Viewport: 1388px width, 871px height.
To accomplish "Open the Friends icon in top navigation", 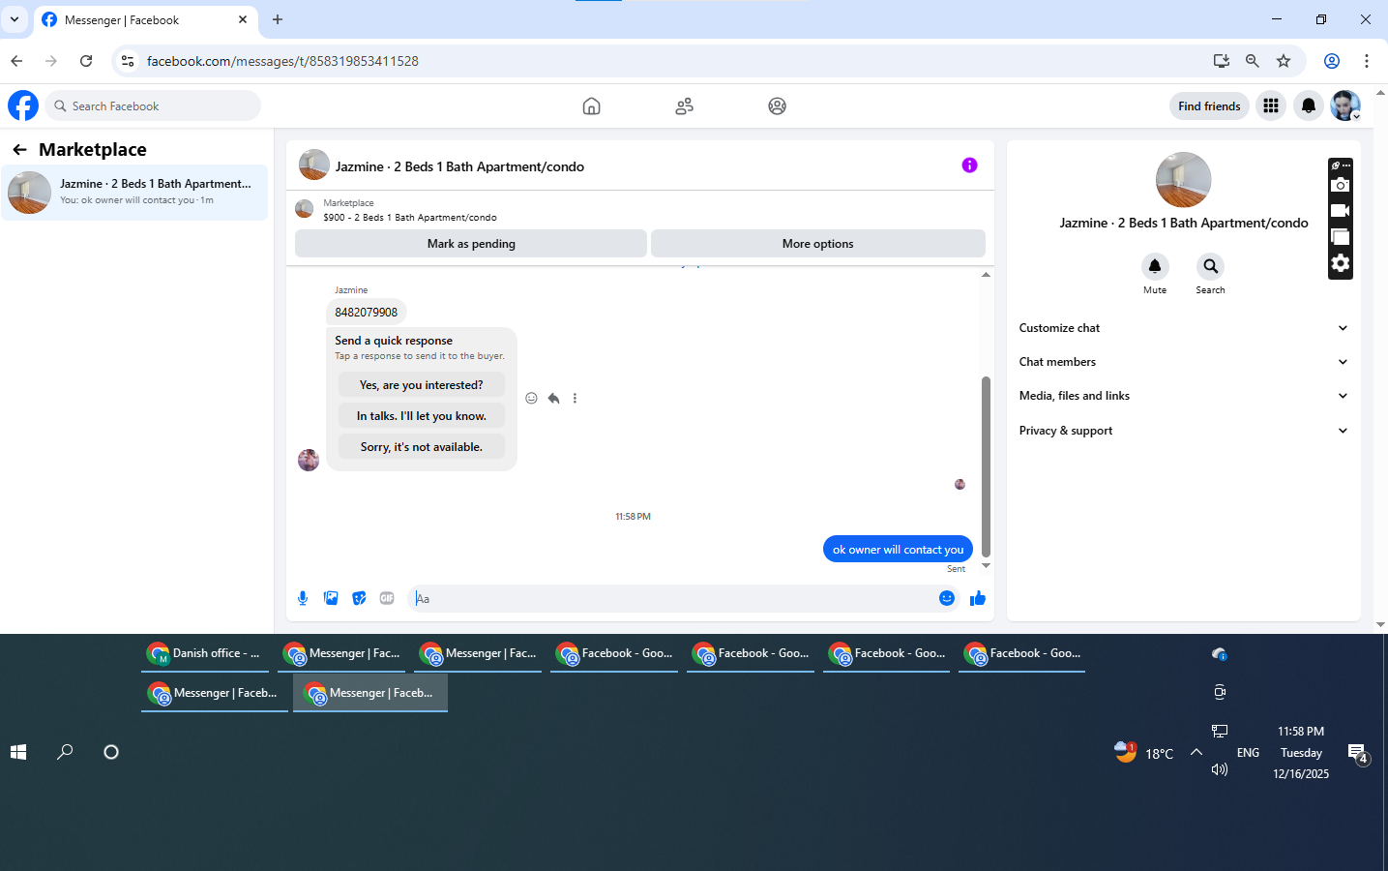I will click(x=684, y=105).
